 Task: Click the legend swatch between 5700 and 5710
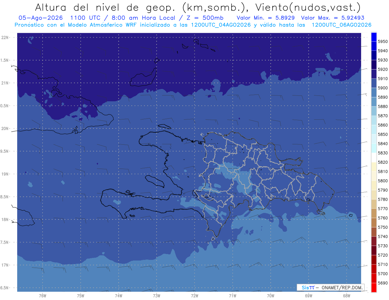point(374,269)
